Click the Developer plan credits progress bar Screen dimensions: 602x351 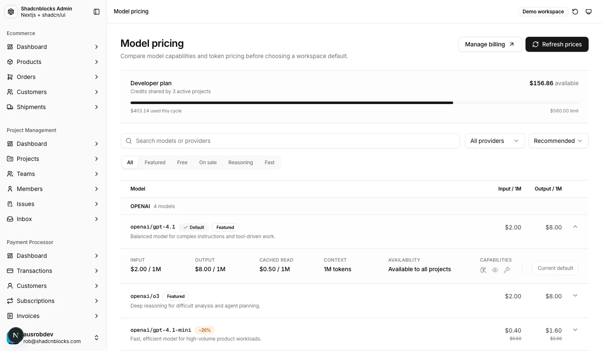[355, 103]
